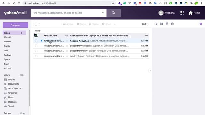Screen dimensions: 205x115
Task: Open more options on the Amazon ad
Action: coord(146,35)
